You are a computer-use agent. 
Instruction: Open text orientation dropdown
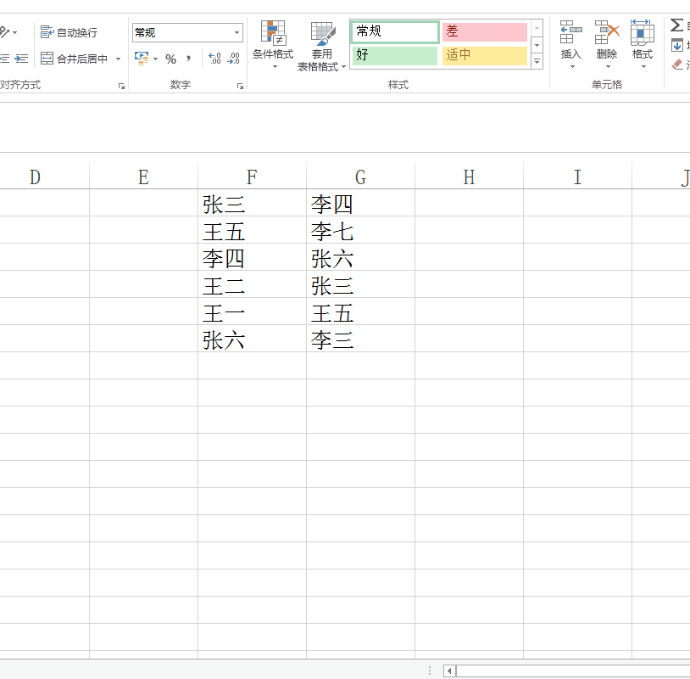tap(14, 32)
